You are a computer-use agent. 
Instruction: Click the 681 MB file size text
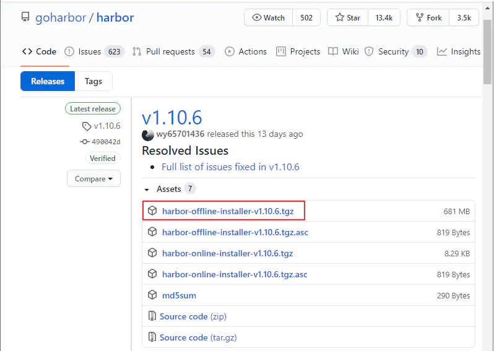[x=456, y=212]
